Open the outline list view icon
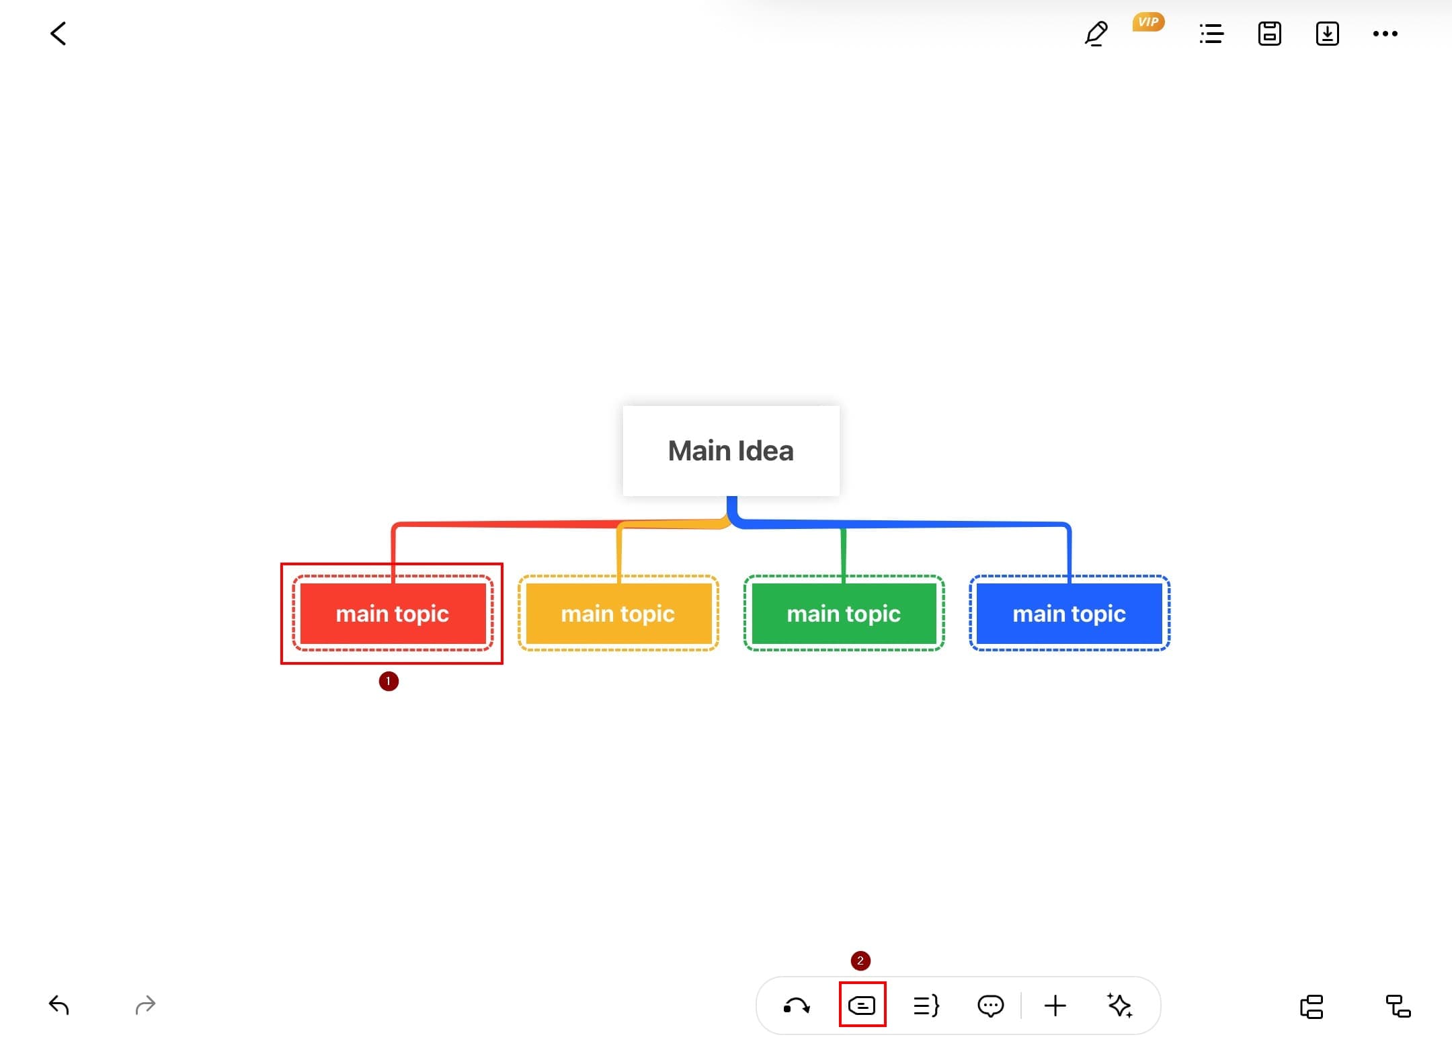Image resolution: width=1452 pixels, height=1062 pixels. click(x=1211, y=34)
